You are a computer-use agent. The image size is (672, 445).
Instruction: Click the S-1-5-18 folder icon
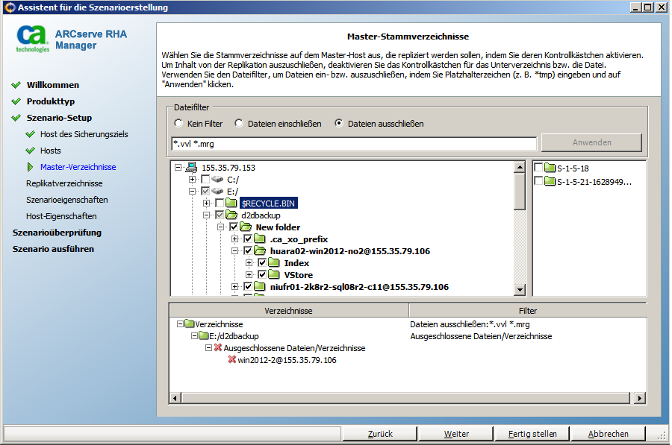coord(550,168)
